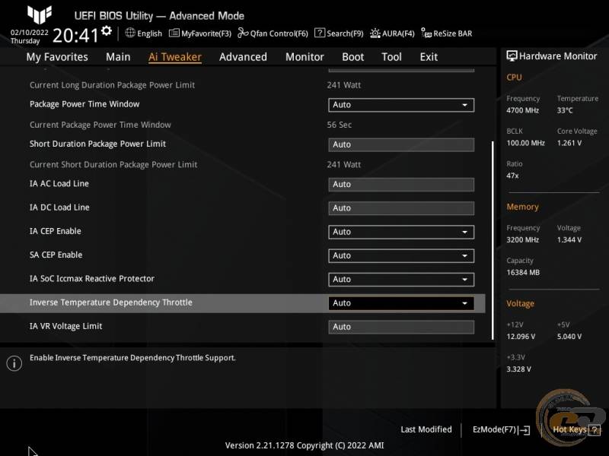Toggle ReSize BAR icon
The height and width of the screenshot is (456, 609).
[426, 33]
